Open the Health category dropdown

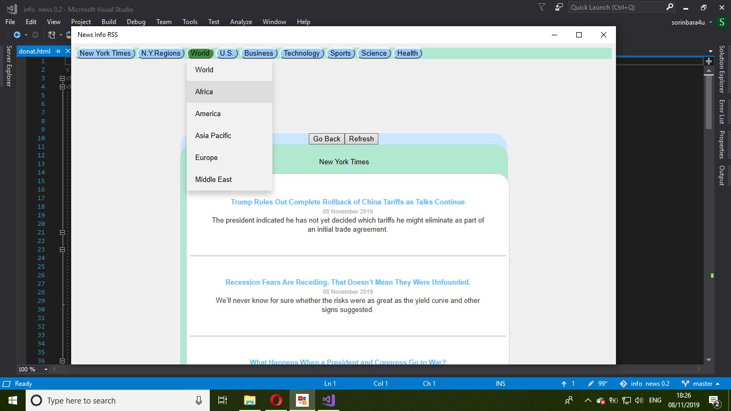point(408,53)
